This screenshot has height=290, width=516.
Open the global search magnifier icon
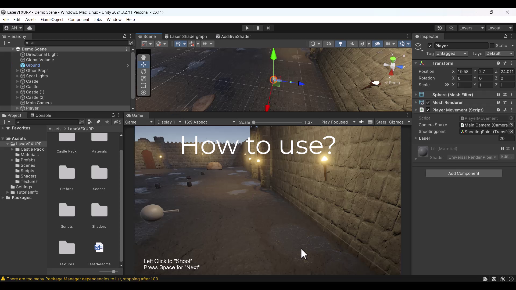[451, 28]
